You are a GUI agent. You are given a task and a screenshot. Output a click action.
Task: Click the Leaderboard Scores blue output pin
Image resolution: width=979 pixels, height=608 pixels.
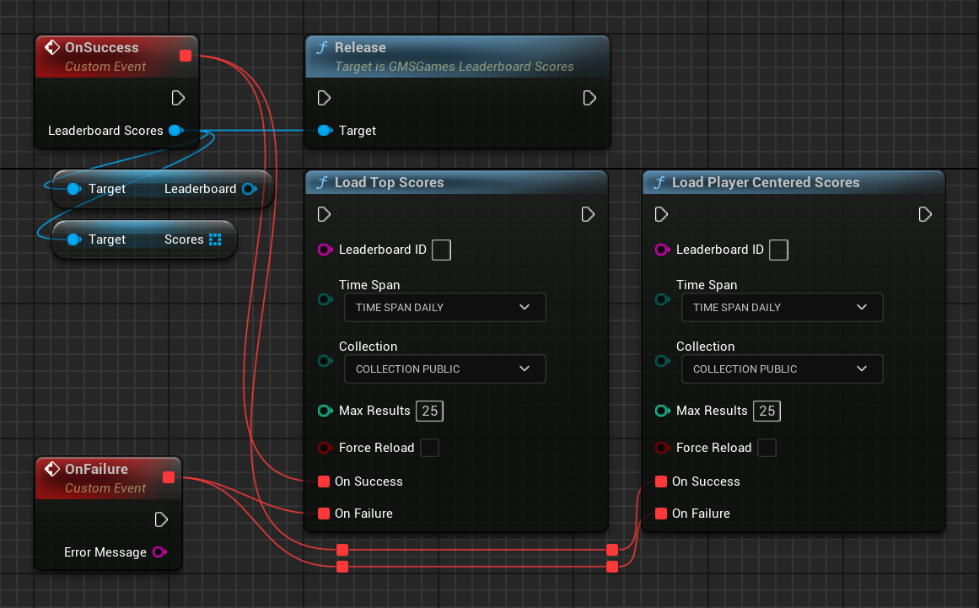(175, 131)
